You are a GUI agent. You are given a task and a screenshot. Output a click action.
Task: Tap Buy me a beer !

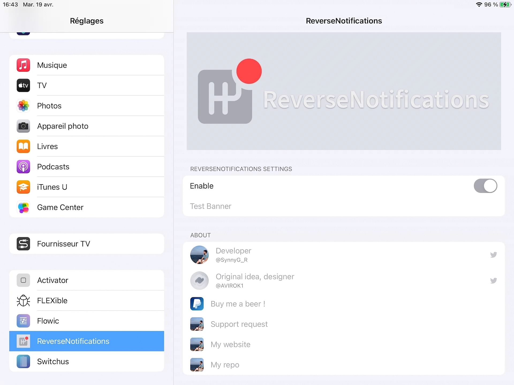344,304
